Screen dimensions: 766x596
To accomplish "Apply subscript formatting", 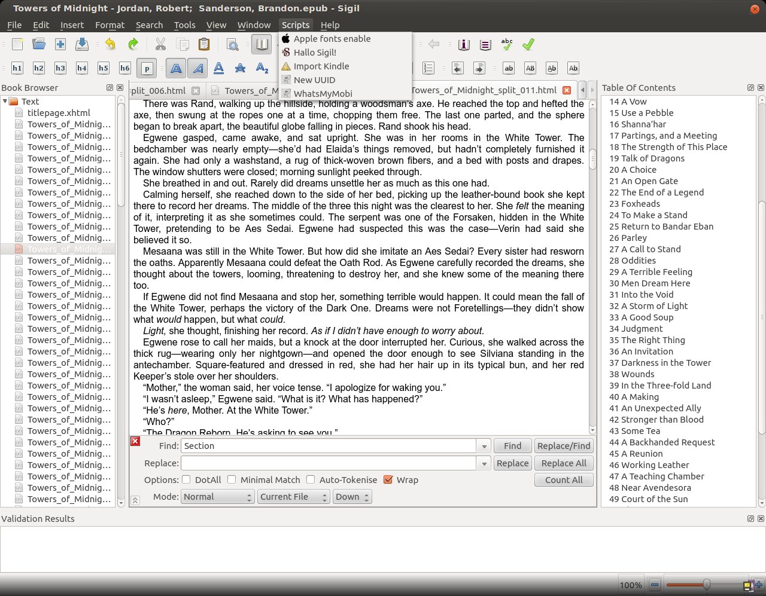I will [x=262, y=68].
